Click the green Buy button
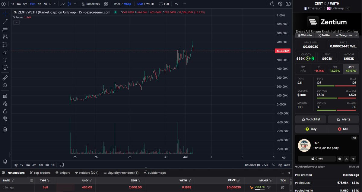This screenshot has width=362, height=192. pyautogui.click(x=311, y=129)
